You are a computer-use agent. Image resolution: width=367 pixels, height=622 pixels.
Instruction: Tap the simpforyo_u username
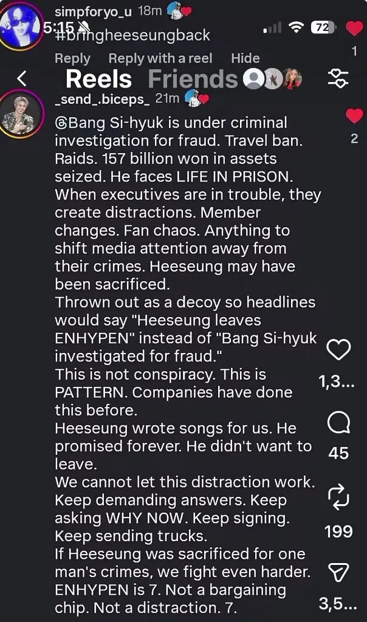click(x=93, y=12)
